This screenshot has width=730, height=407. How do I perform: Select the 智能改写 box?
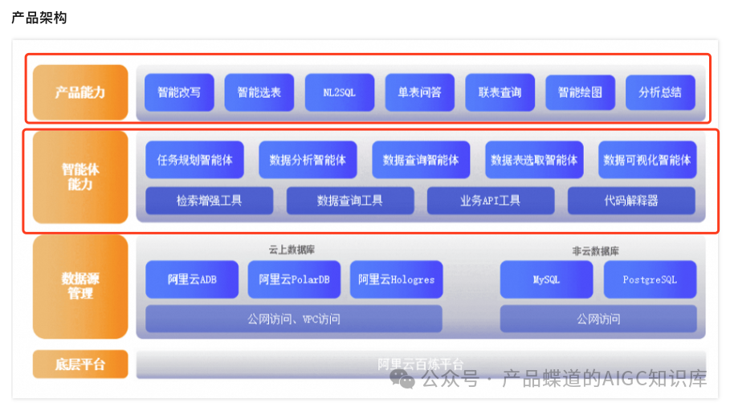click(179, 92)
